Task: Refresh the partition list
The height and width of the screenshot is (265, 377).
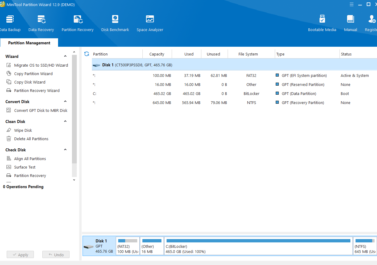Action: click(86, 54)
